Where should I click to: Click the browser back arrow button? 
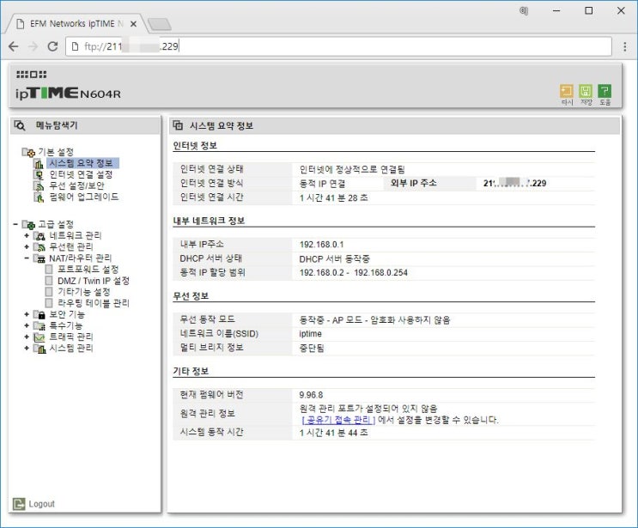tap(14, 46)
